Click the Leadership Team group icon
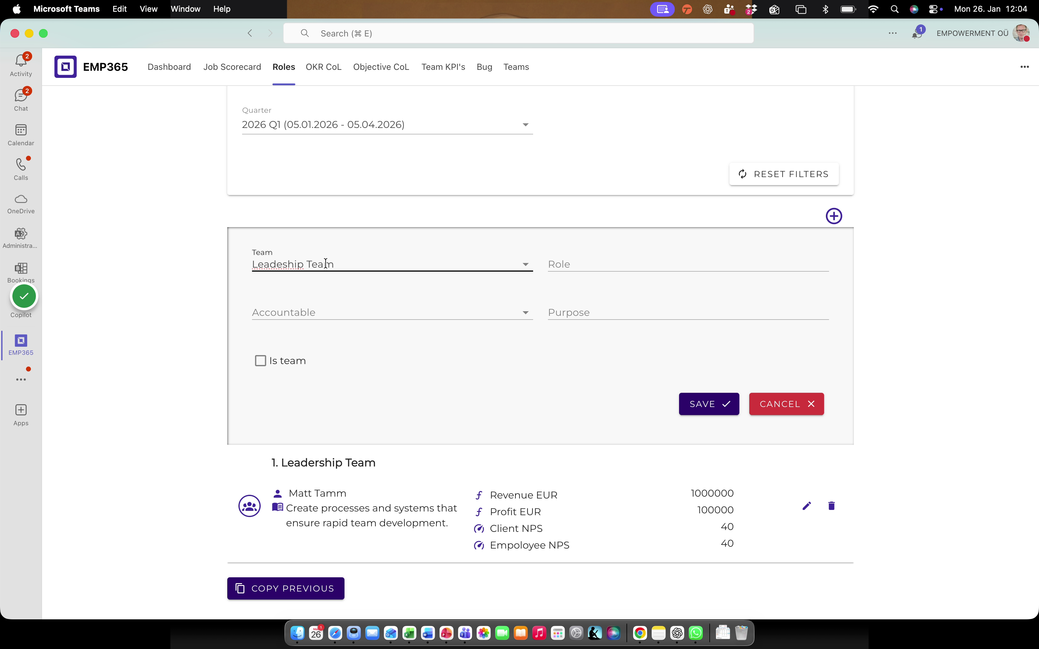 click(x=250, y=506)
